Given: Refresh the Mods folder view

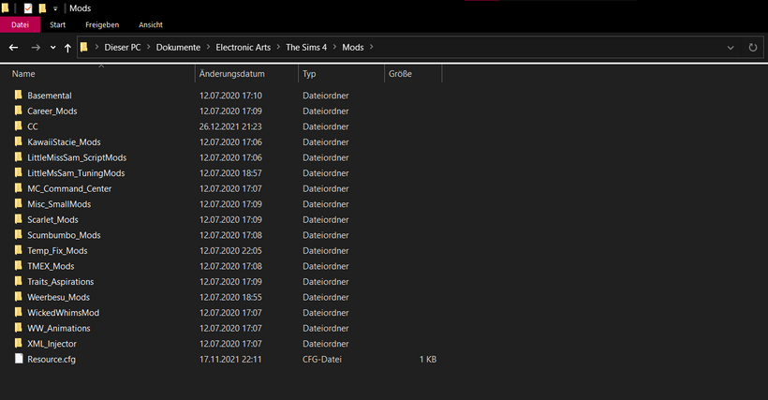Looking at the screenshot, I should coord(753,48).
